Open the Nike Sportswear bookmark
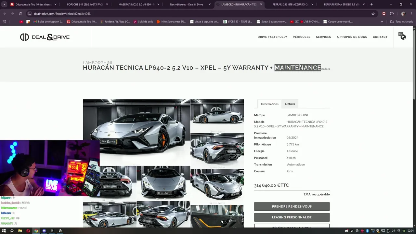The height and width of the screenshot is (234, 416). (x=171, y=22)
